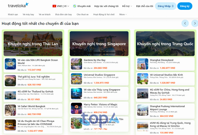Expand the More navigation menu

click(x=123, y=14)
